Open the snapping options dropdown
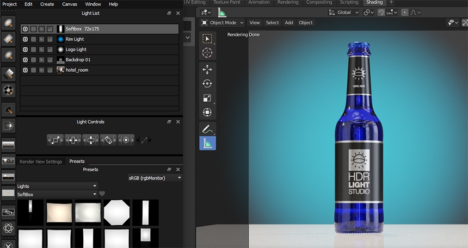468x248 pixels. pyautogui.click(x=392, y=13)
